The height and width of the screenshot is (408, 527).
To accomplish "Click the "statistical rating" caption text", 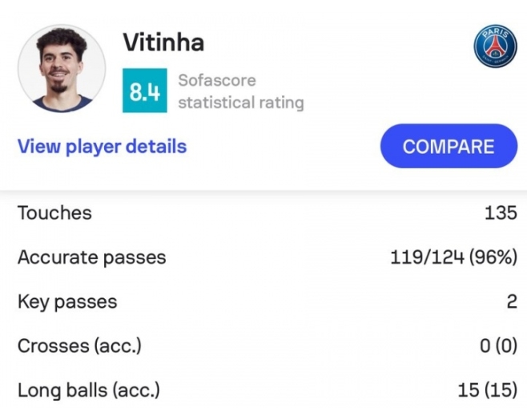I will tap(240, 103).
